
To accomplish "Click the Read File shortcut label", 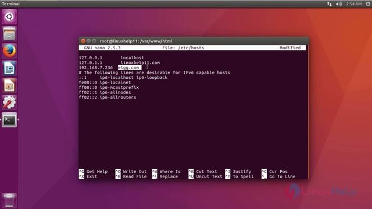I will tap(135, 176).
